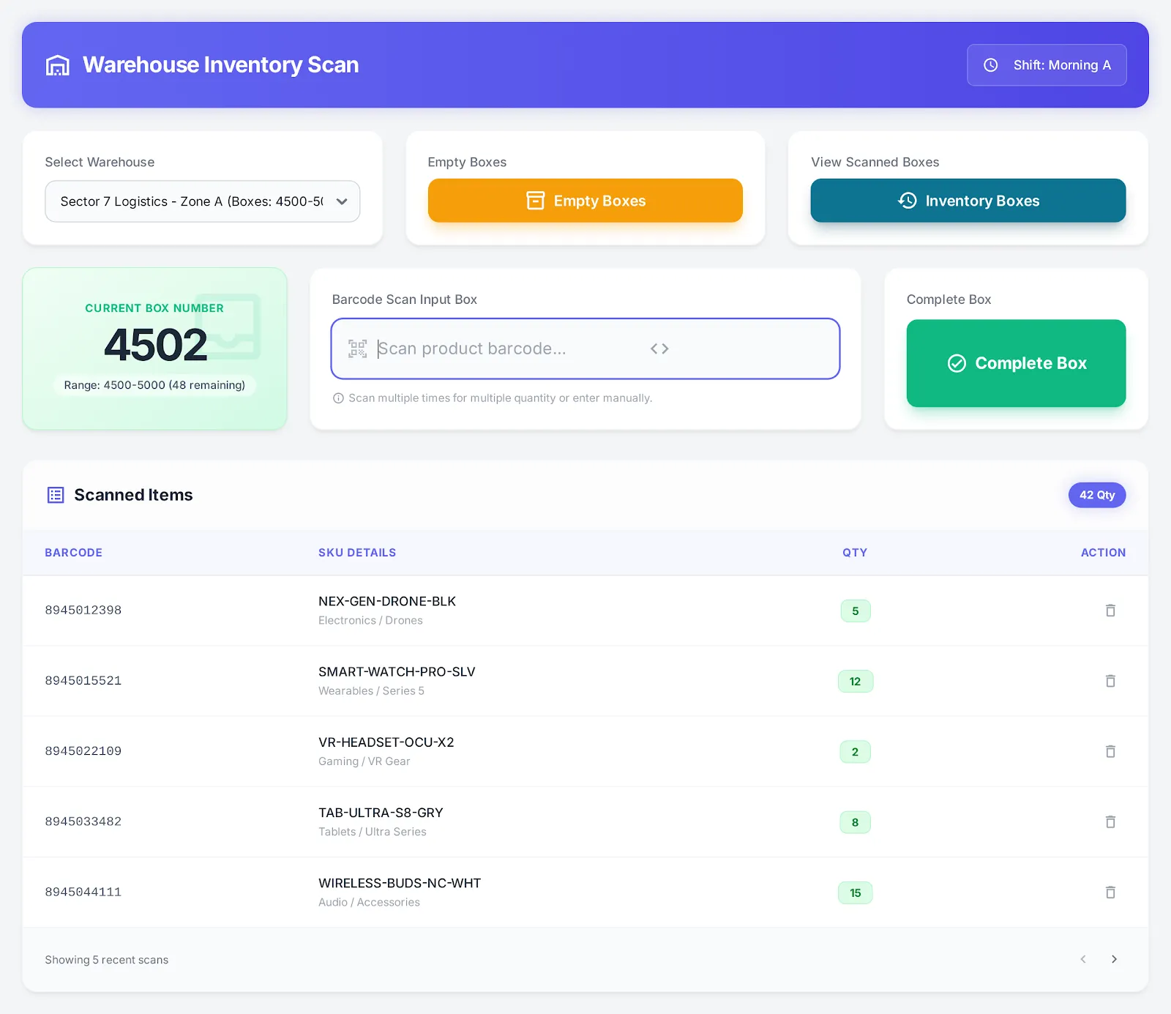Click the 42 Qty badge
Image resolution: width=1171 pixels, height=1014 pixels.
tap(1096, 494)
